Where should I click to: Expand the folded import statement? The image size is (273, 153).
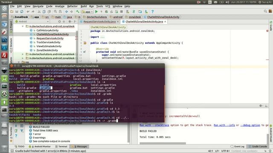tap(102, 37)
